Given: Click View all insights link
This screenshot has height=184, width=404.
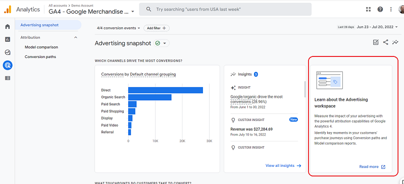Looking at the screenshot, I should pyautogui.click(x=280, y=166).
